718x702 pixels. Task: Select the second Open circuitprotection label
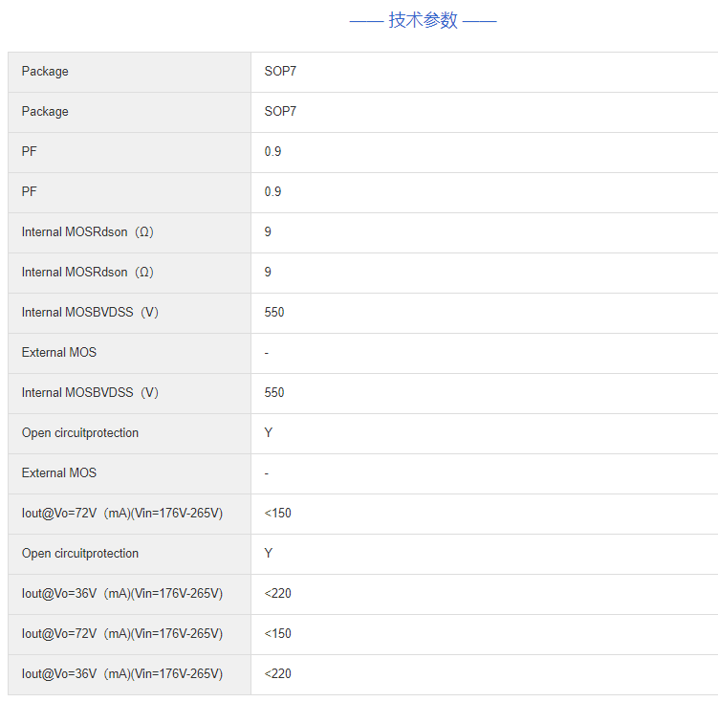pos(80,554)
